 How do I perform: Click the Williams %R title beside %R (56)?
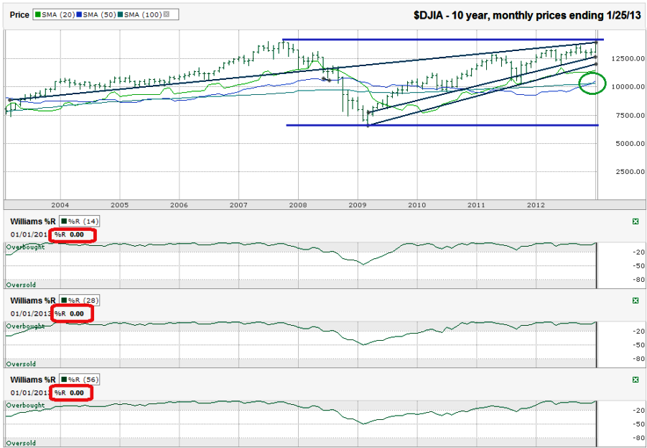tap(32, 380)
